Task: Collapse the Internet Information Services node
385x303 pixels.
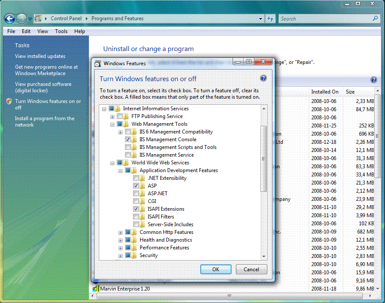Action: click(x=104, y=109)
